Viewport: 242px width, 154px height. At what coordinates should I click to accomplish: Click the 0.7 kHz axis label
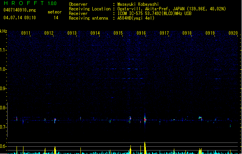pos(3,127)
